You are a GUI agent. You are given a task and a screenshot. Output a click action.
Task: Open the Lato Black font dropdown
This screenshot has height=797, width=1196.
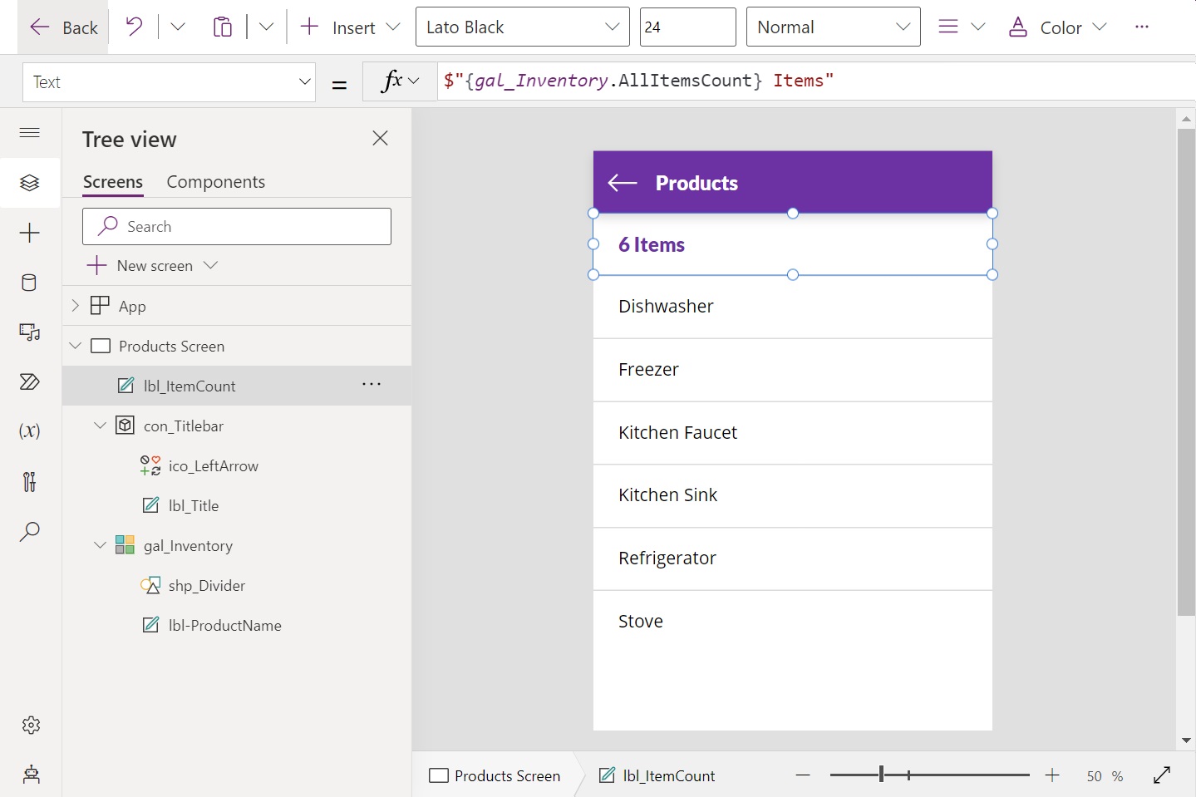click(522, 27)
